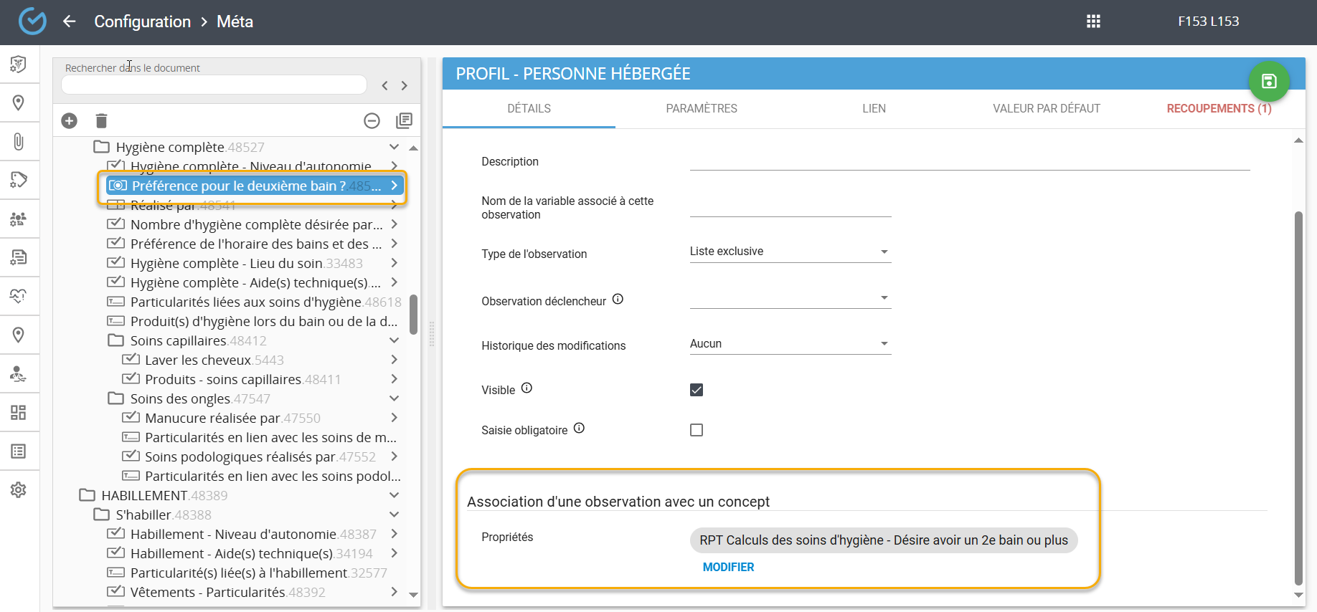Open the RECOUPEMENTS (1) tab

[1218, 109]
